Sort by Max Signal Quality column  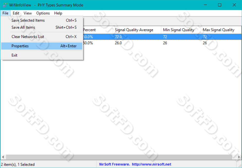221,30
